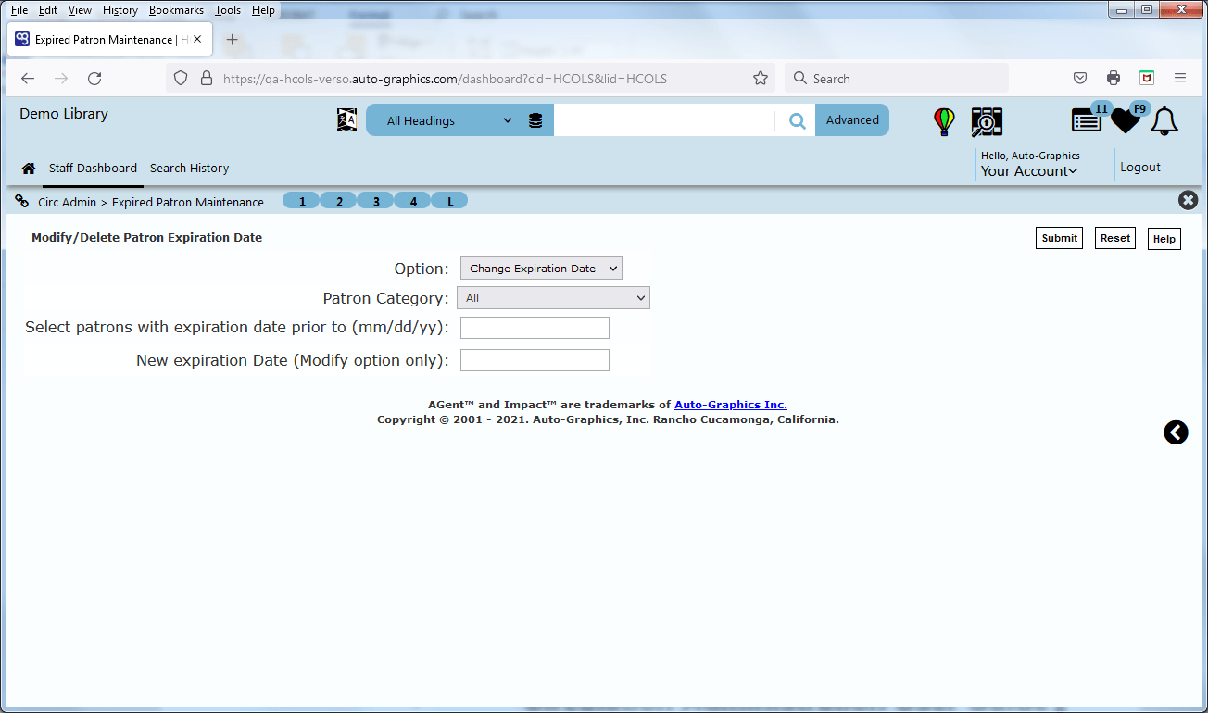Open the bookshelf magnifier icon
Viewport: 1208px width, 713px height.
[987, 121]
